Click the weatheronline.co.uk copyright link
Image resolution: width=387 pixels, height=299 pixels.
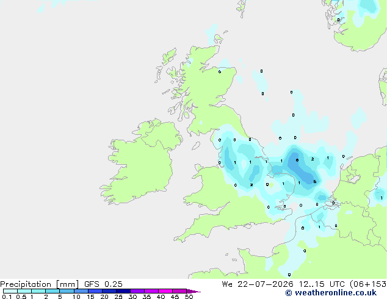[331, 293]
